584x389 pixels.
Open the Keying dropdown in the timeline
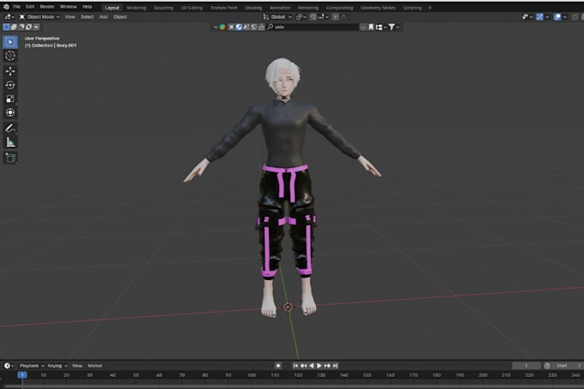click(57, 366)
